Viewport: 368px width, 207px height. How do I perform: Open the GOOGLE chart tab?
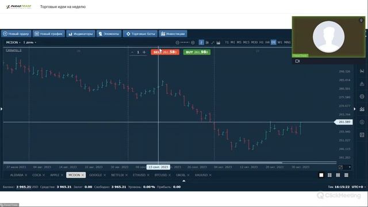pos(95,175)
